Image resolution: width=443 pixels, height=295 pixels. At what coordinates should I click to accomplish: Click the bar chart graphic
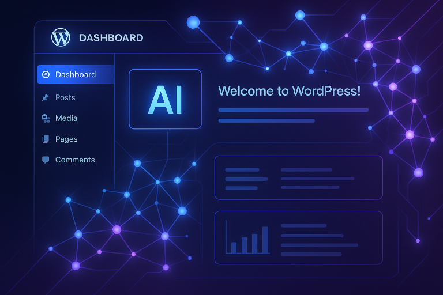point(247,237)
